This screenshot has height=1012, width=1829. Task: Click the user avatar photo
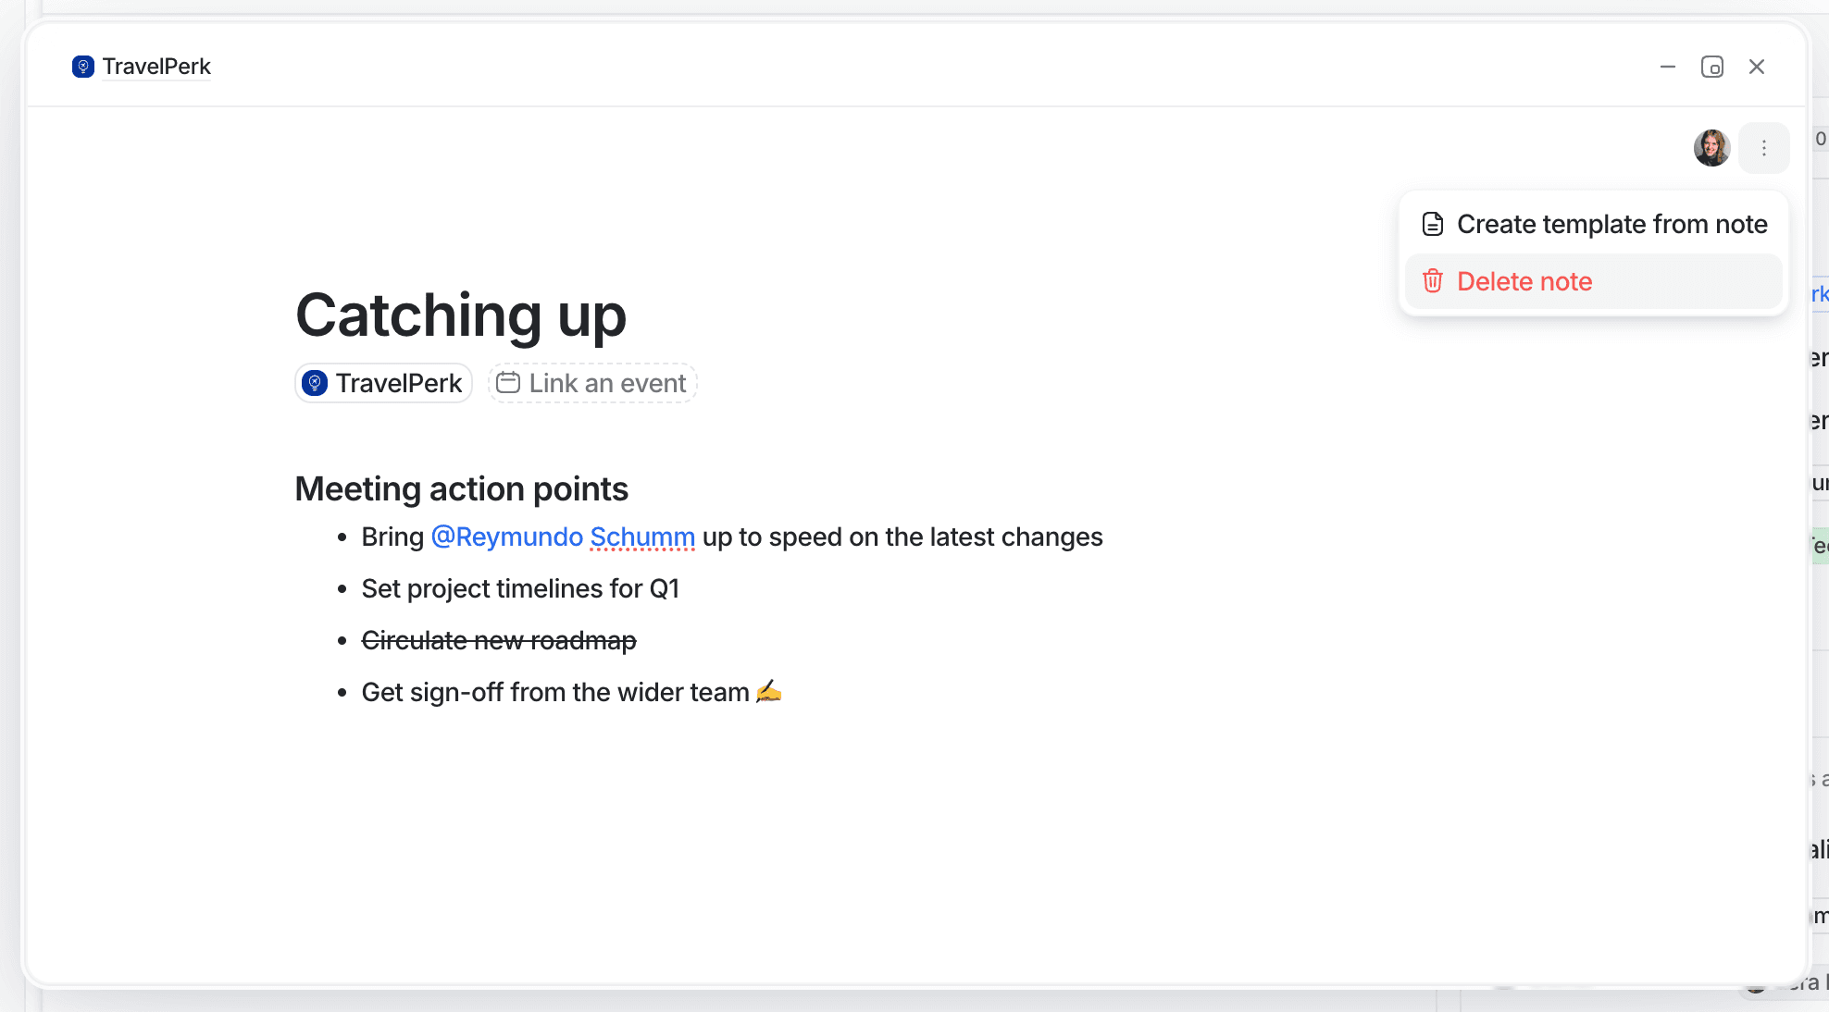coord(1711,148)
